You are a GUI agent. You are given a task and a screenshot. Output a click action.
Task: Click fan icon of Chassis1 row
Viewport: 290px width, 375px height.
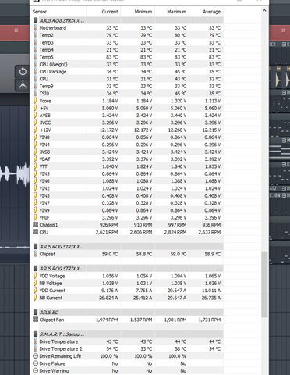pyautogui.click(x=36, y=224)
